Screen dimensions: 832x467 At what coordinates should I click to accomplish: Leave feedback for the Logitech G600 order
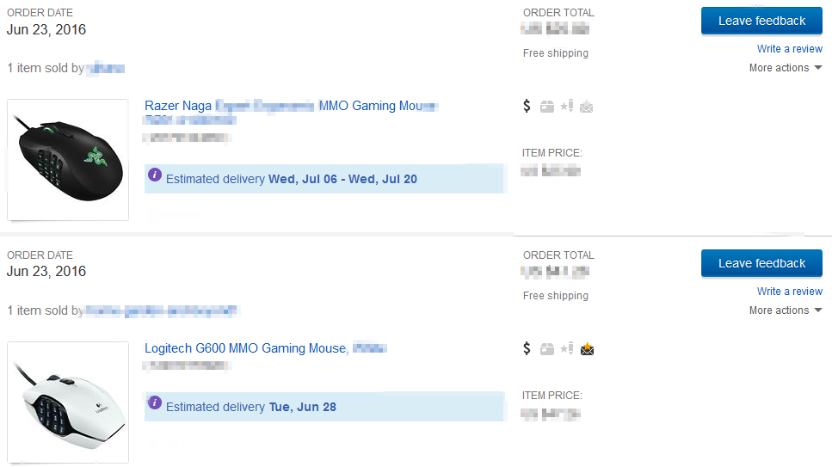(x=761, y=263)
